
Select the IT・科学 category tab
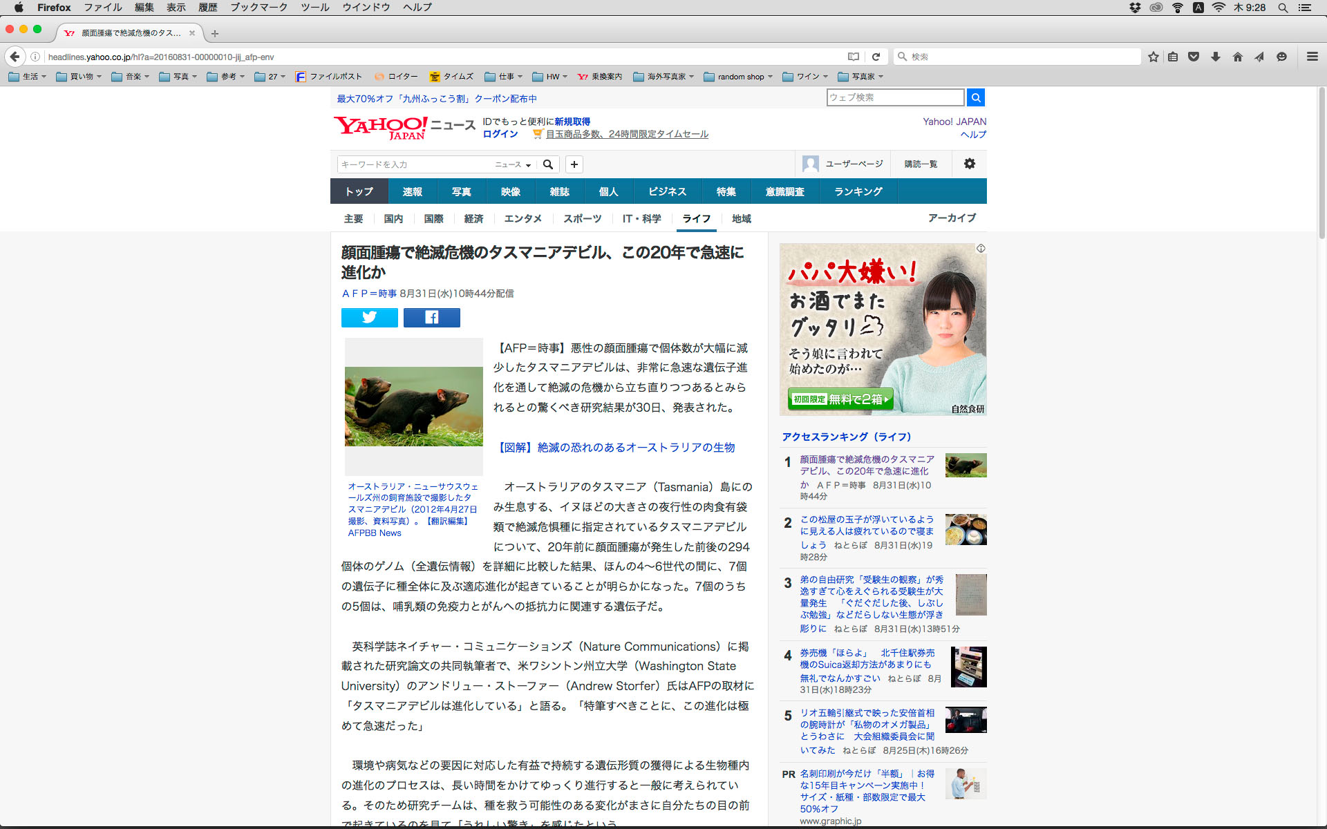point(641,218)
